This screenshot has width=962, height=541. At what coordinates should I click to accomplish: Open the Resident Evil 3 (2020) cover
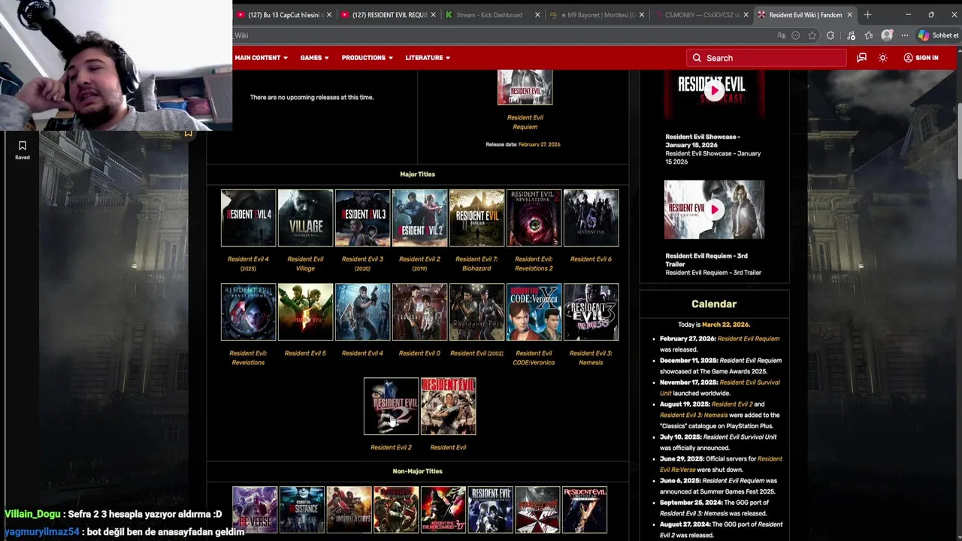[x=362, y=218]
